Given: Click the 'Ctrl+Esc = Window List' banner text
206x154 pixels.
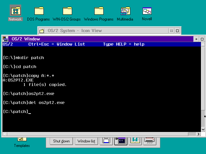Looking at the screenshot, I should (x=57, y=44).
